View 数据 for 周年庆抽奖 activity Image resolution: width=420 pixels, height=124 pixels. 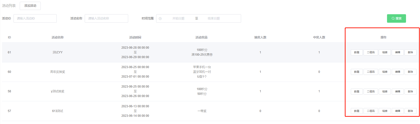357,72
